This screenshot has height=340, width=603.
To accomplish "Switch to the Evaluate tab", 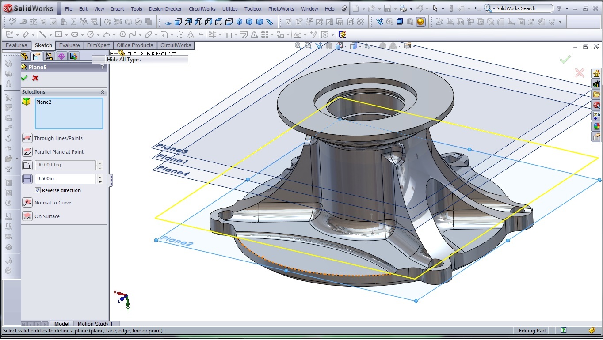I will pyautogui.click(x=69, y=45).
